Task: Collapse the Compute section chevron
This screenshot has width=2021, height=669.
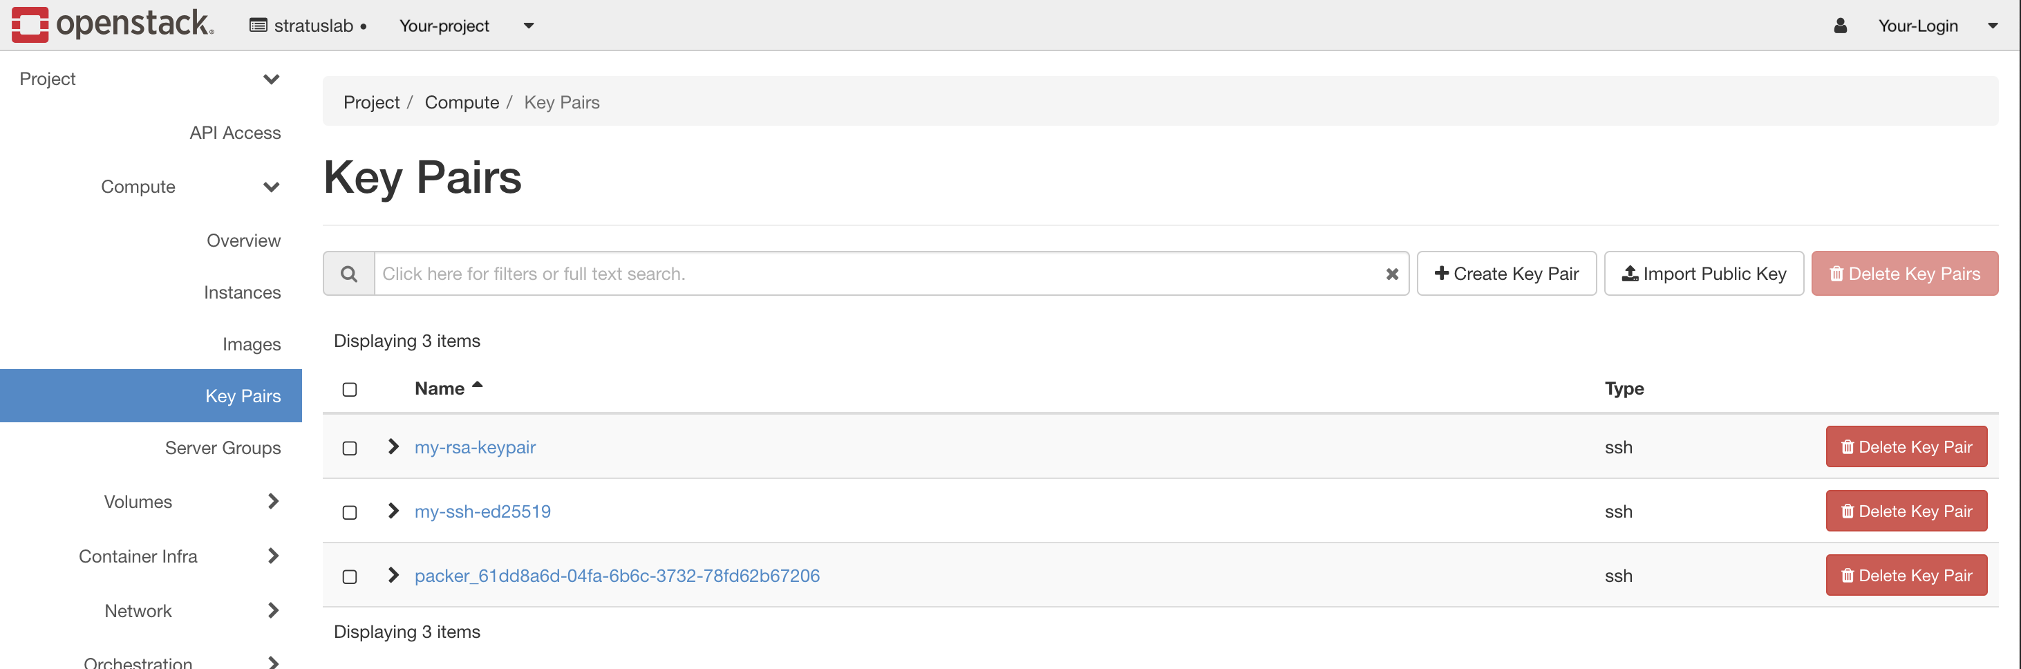Action: (272, 187)
